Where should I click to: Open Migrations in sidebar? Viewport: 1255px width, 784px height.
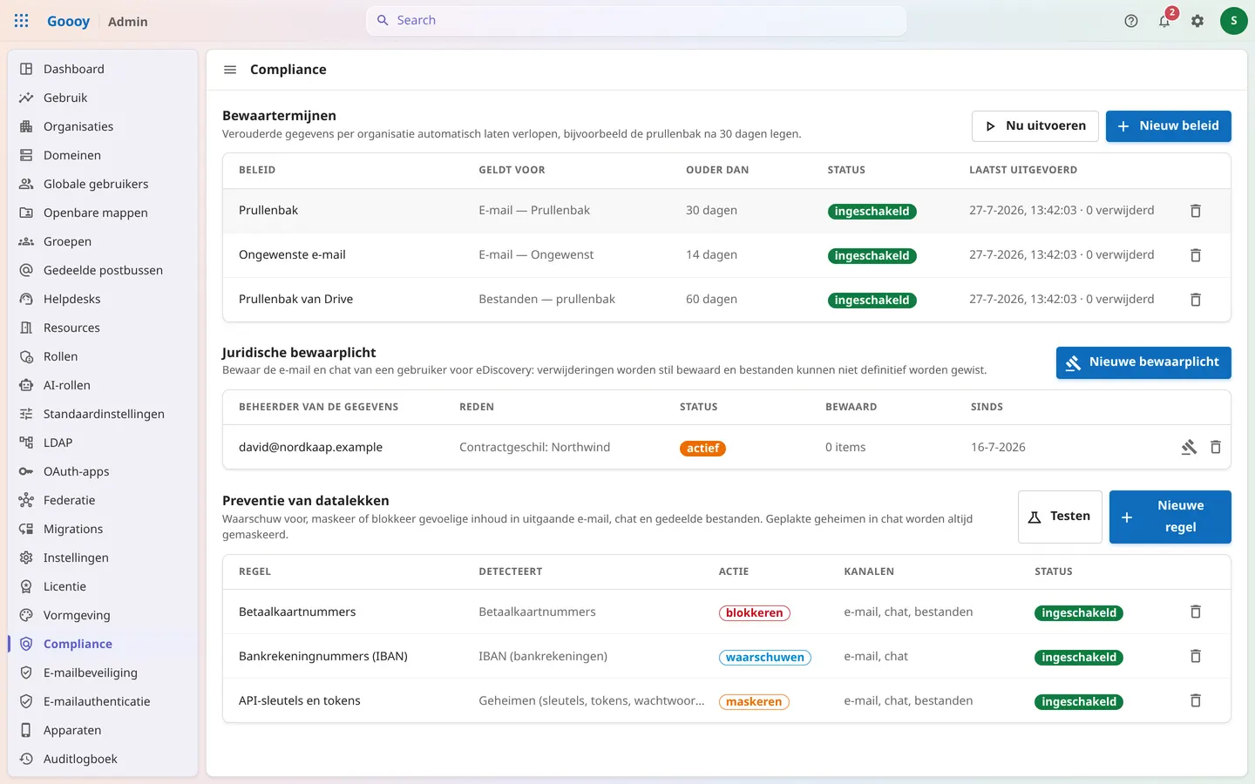pos(103,529)
